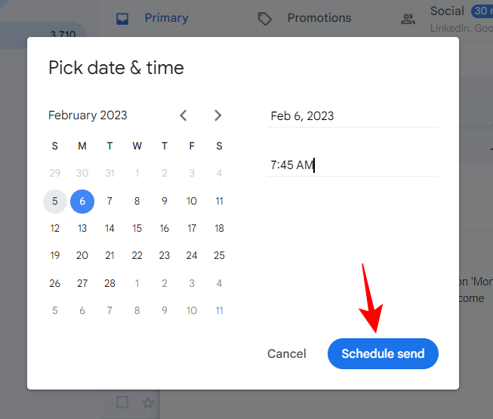Image resolution: width=493 pixels, height=419 pixels.
Task: Go to previous month in calendar
Action: (x=183, y=116)
